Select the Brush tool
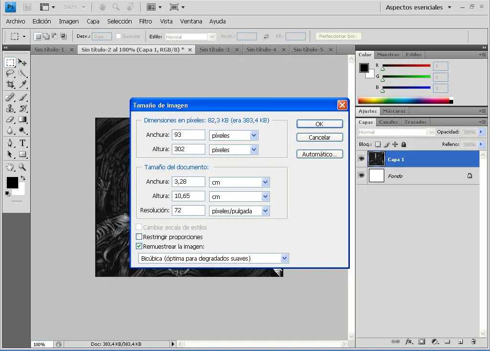 pyautogui.click(x=22, y=98)
